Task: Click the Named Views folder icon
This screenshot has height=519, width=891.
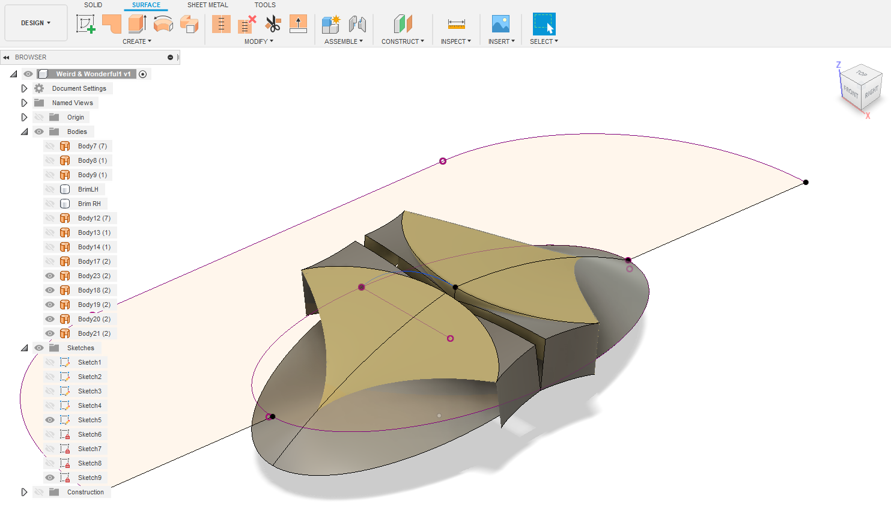Action: [x=39, y=103]
